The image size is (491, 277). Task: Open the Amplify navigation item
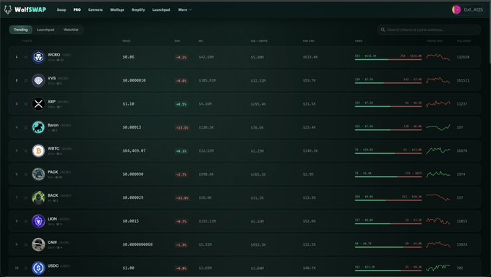click(138, 9)
